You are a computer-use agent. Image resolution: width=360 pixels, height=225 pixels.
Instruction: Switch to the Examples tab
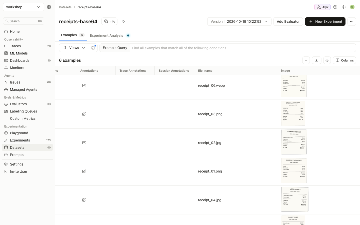point(73,35)
